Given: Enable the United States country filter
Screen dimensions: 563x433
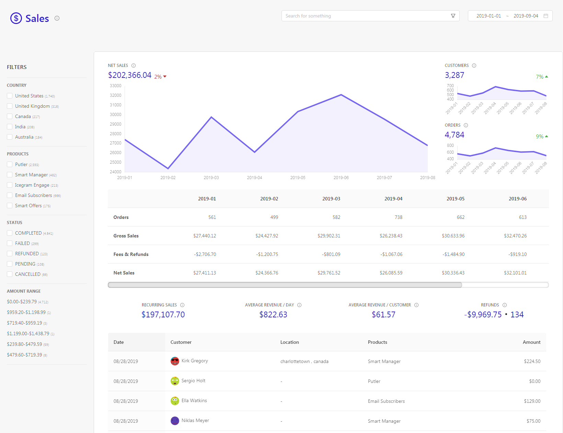Looking at the screenshot, I should click(x=10, y=96).
